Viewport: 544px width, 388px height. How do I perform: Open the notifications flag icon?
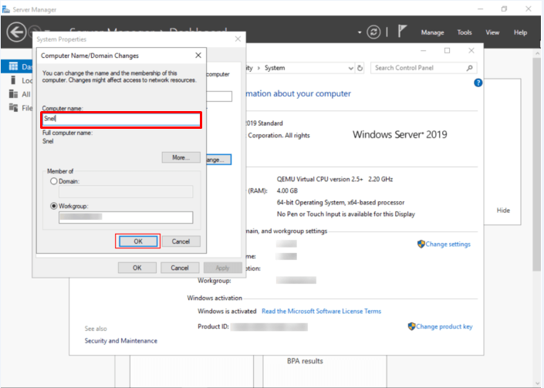(402, 31)
